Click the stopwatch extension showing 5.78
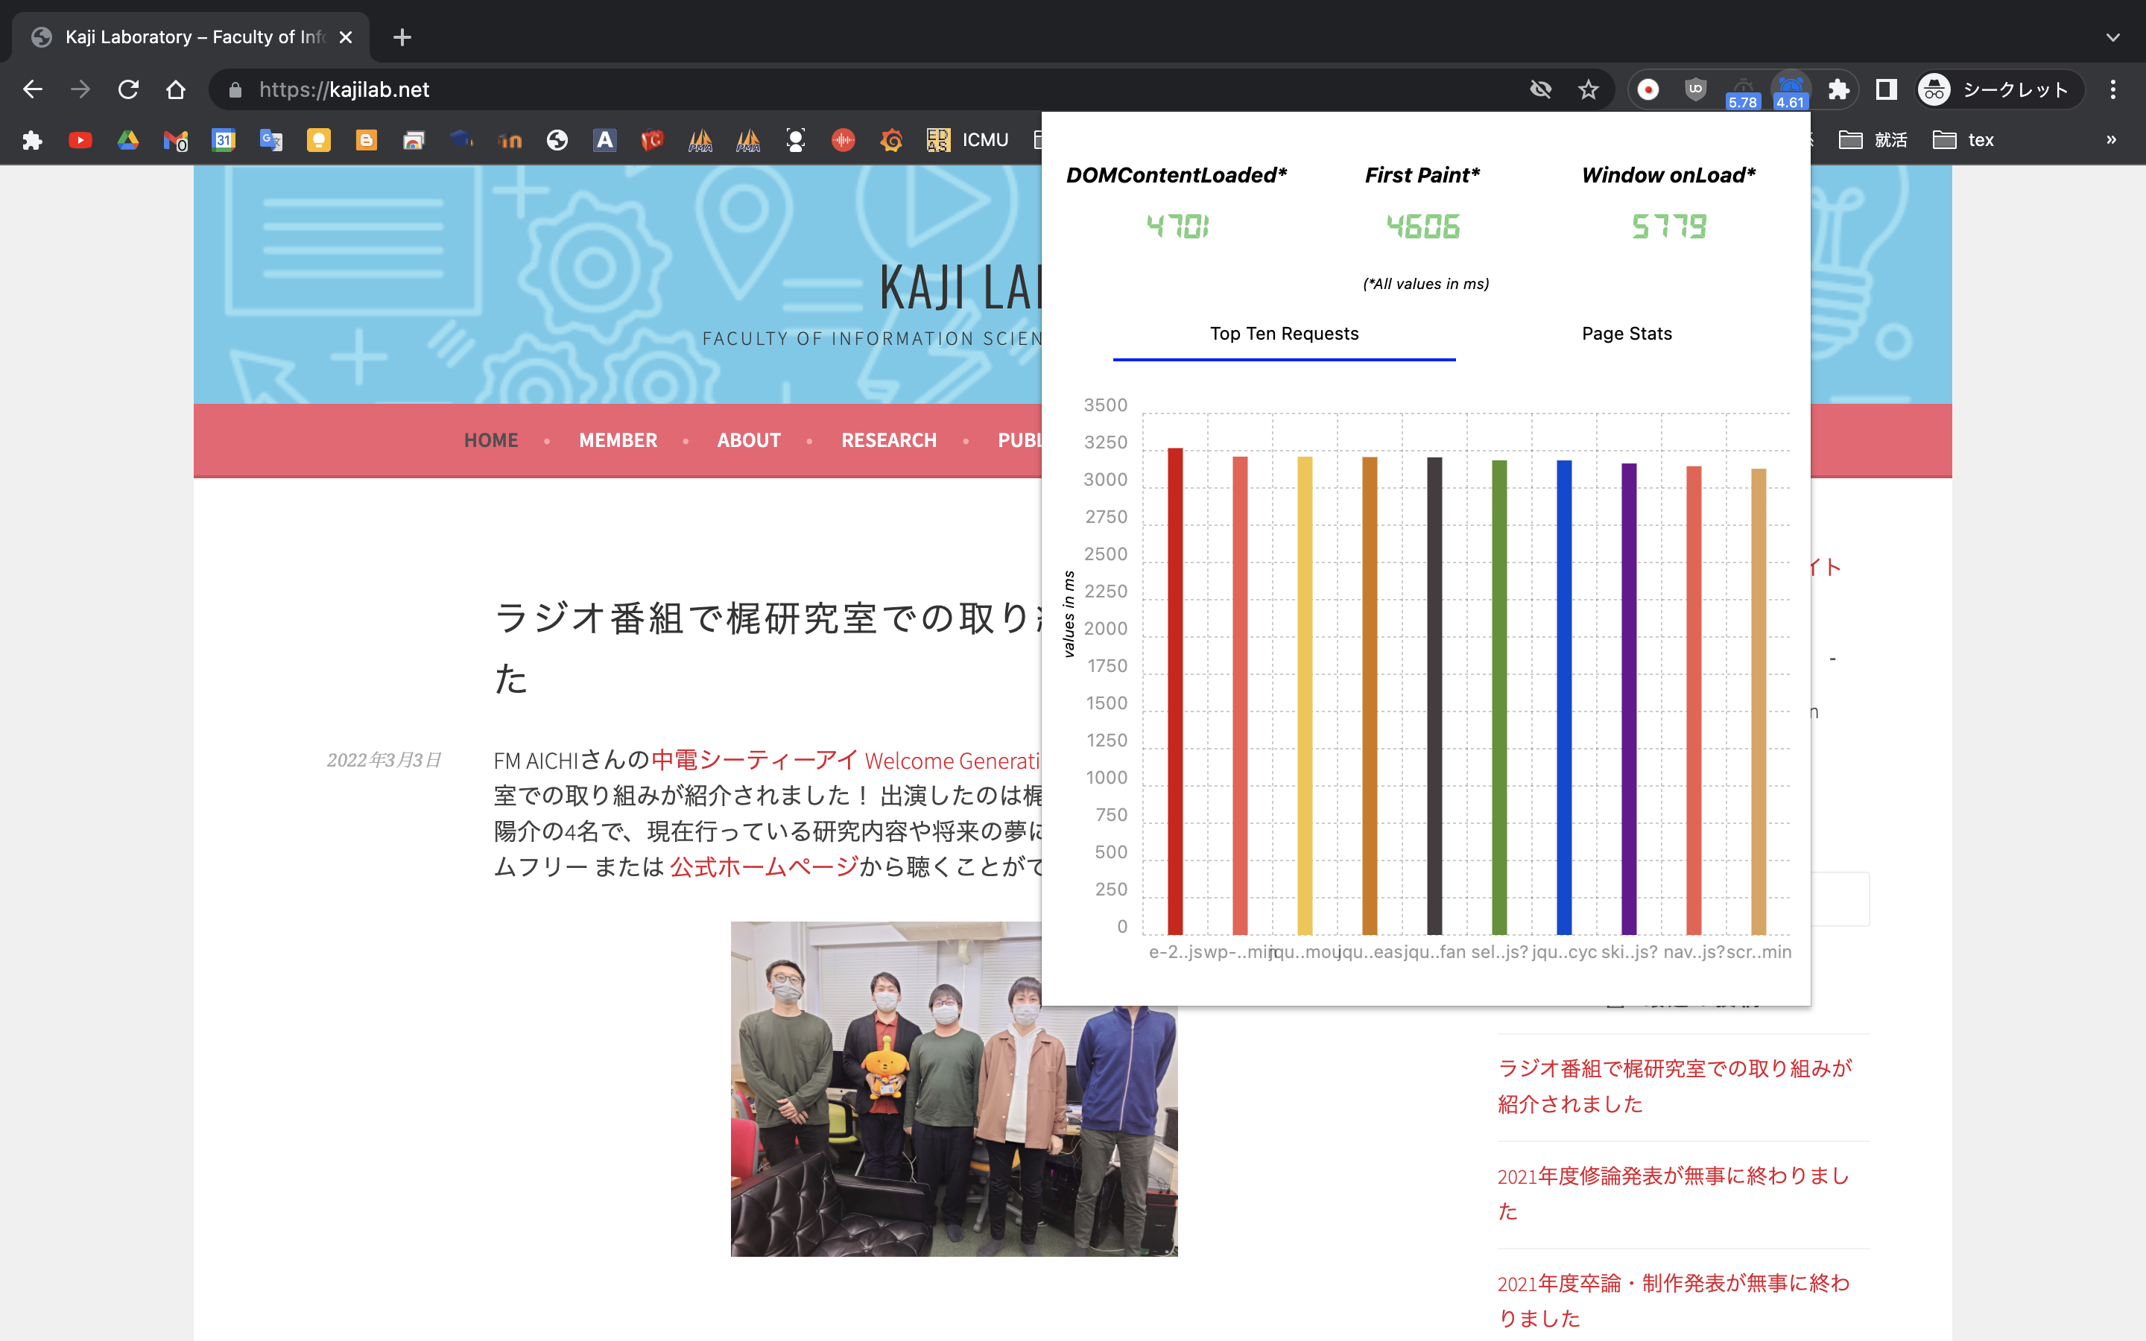Image resolution: width=2146 pixels, height=1341 pixels. 1743,89
